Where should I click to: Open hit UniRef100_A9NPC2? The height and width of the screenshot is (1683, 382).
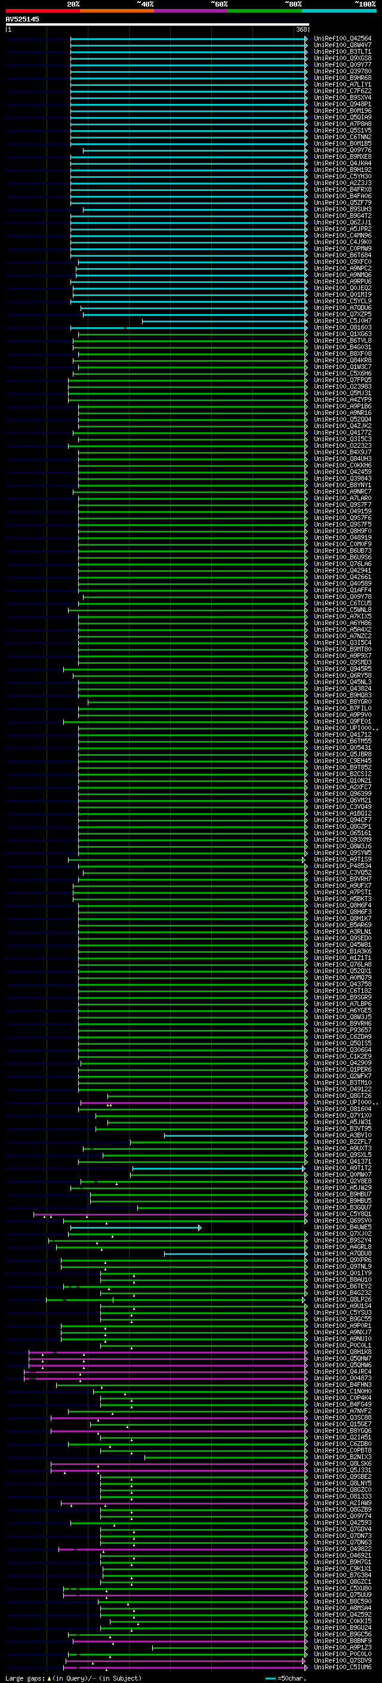342,269
